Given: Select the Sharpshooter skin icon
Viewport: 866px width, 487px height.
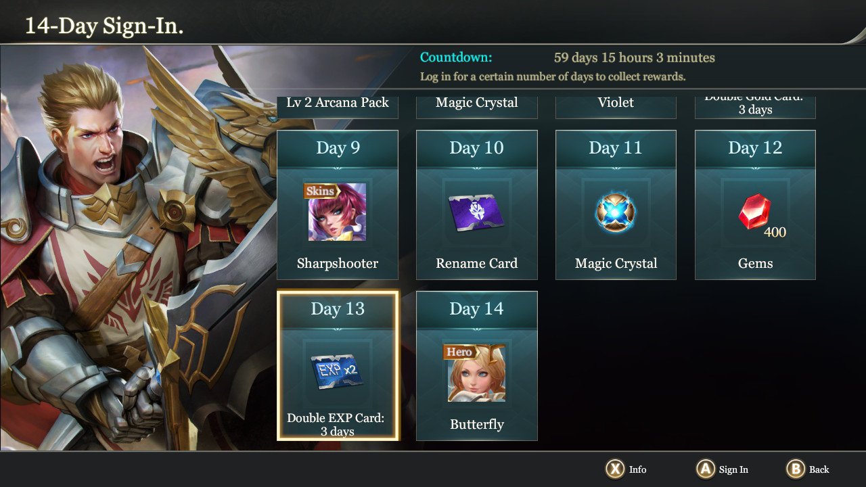Looking at the screenshot, I should (337, 212).
